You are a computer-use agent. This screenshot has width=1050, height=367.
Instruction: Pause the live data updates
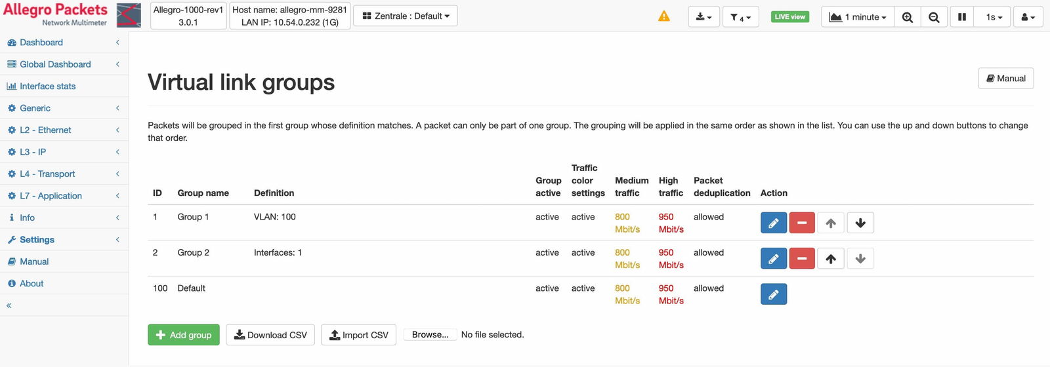961,17
